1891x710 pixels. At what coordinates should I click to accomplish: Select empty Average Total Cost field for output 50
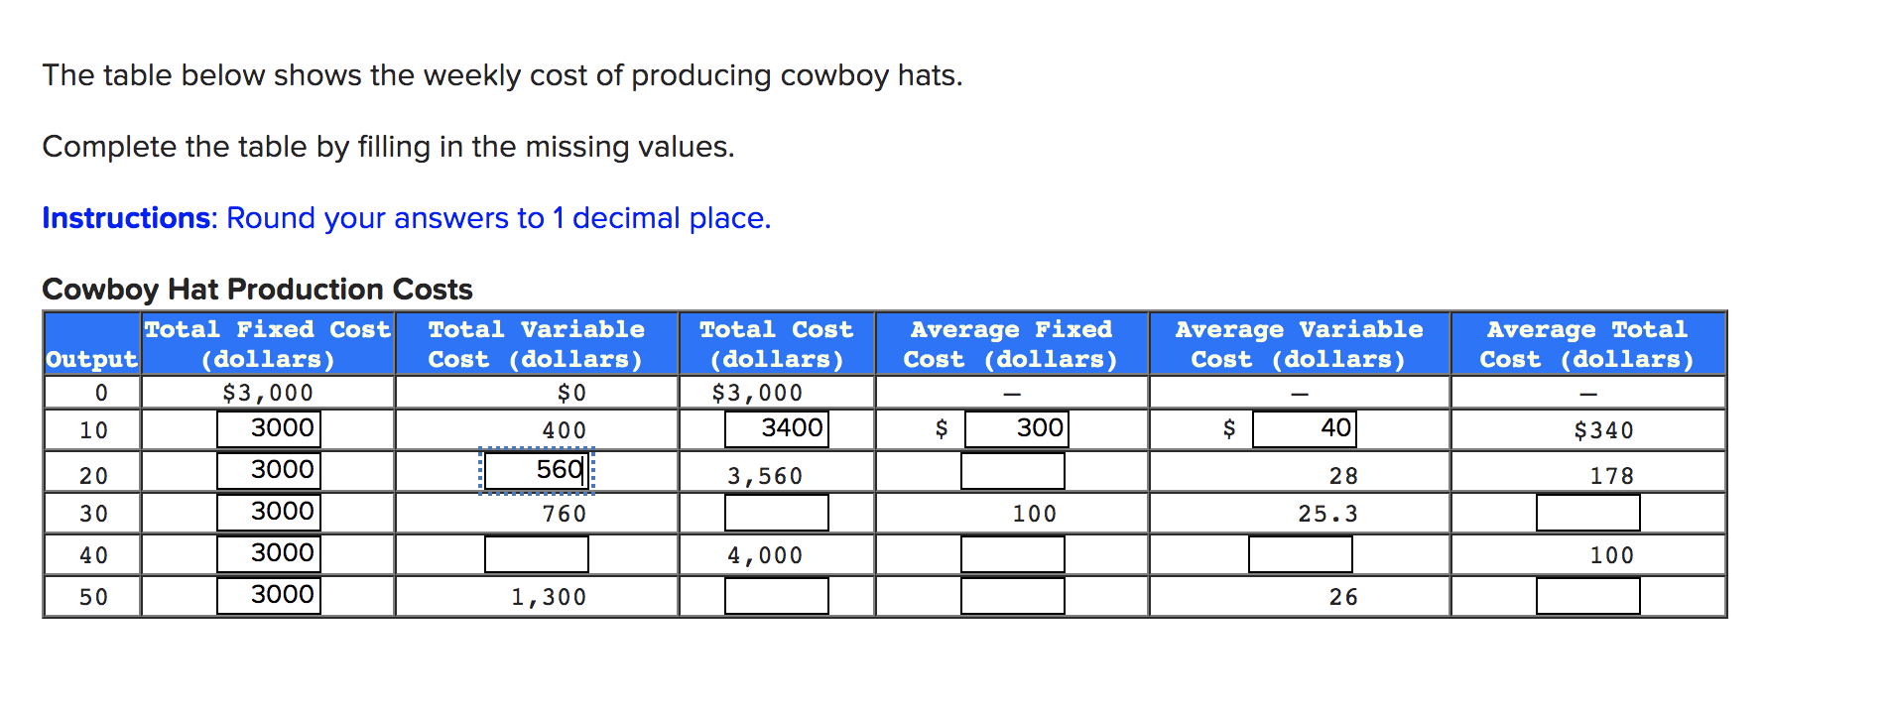(1588, 596)
